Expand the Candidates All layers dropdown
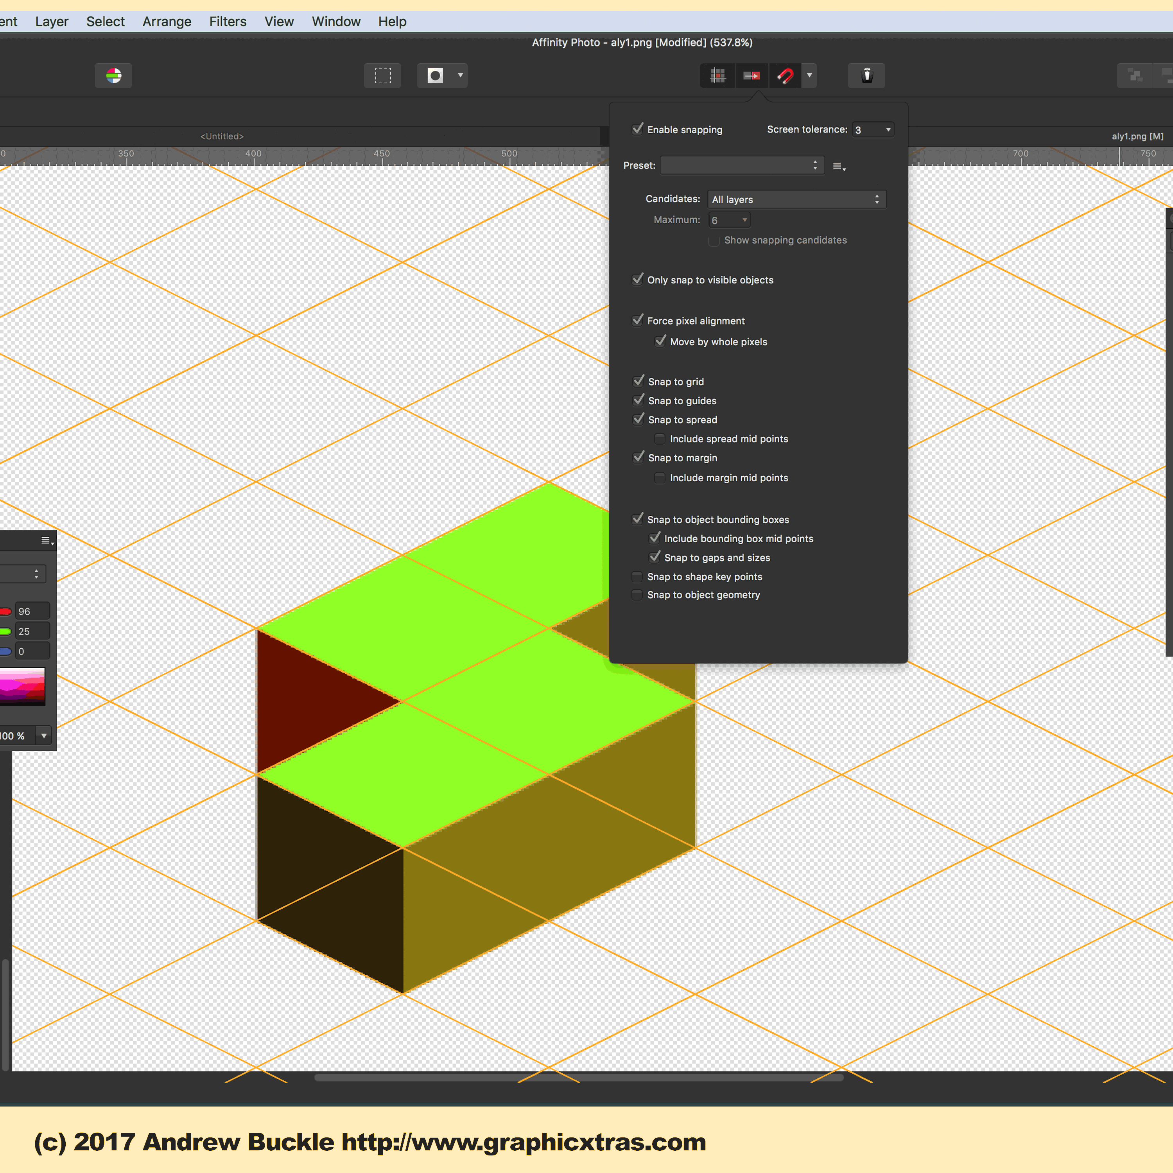 click(796, 199)
